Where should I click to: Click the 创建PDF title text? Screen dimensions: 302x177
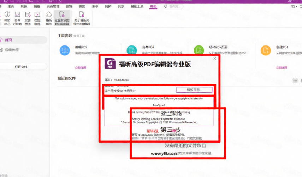click(282, 47)
